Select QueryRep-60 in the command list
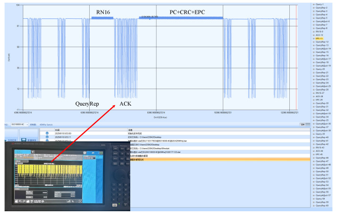337x215 pixels. point(322,206)
